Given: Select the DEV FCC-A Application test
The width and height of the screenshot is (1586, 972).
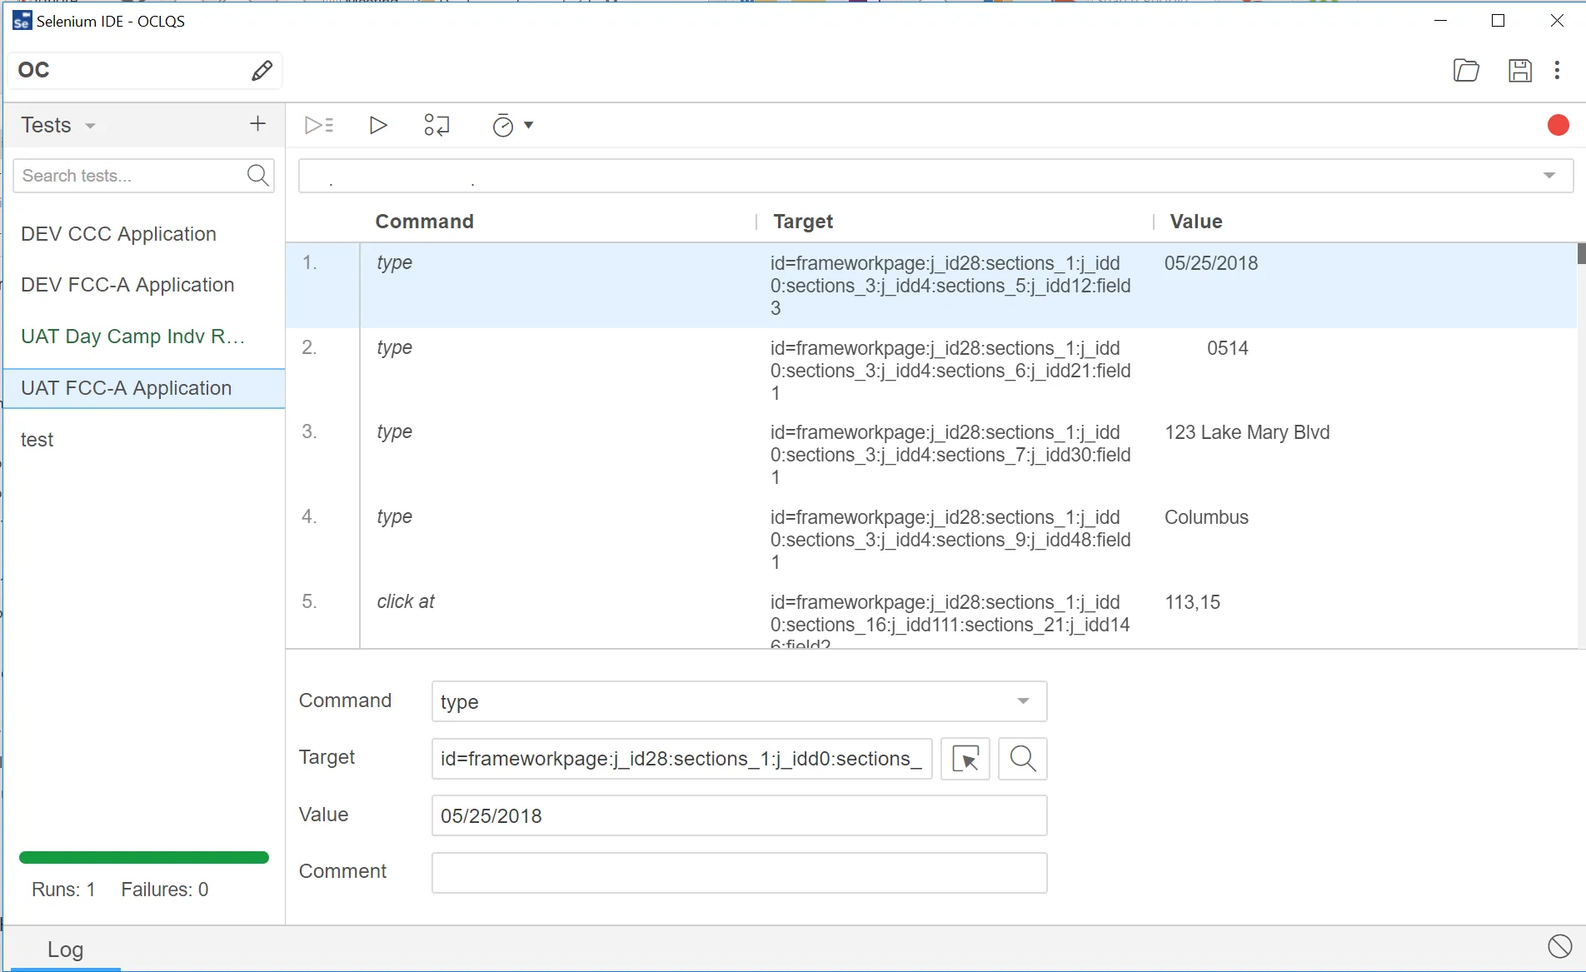Looking at the screenshot, I should 144,285.
